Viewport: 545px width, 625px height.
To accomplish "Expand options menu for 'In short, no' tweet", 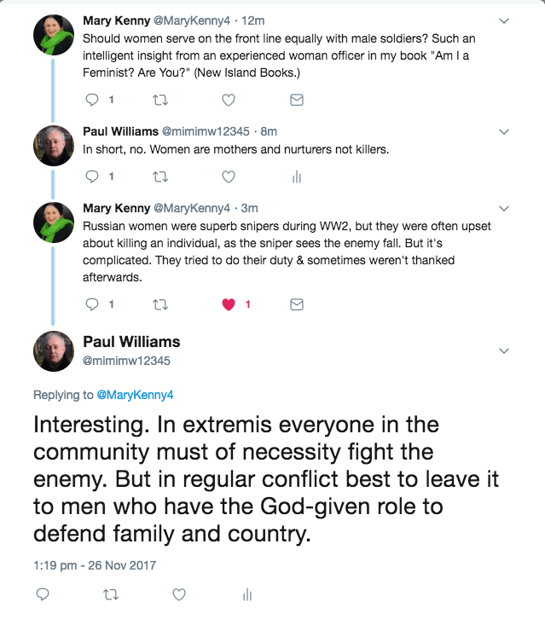I will 504,132.
